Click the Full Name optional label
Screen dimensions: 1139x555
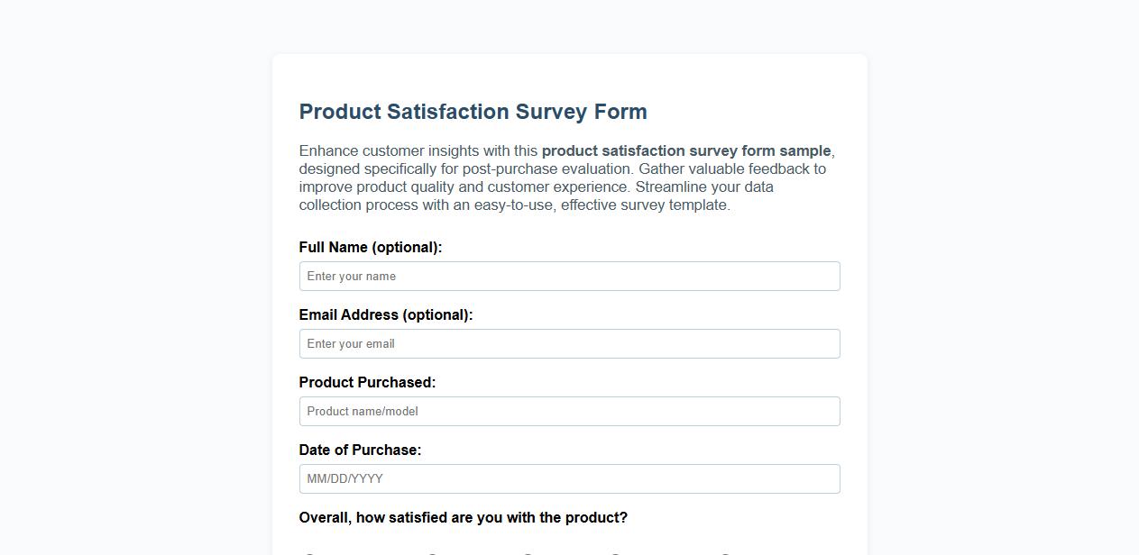pos(371,247)
